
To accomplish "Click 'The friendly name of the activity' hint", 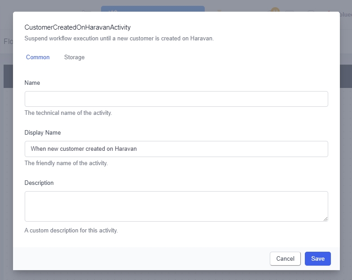I will click(x=66, y=163).
